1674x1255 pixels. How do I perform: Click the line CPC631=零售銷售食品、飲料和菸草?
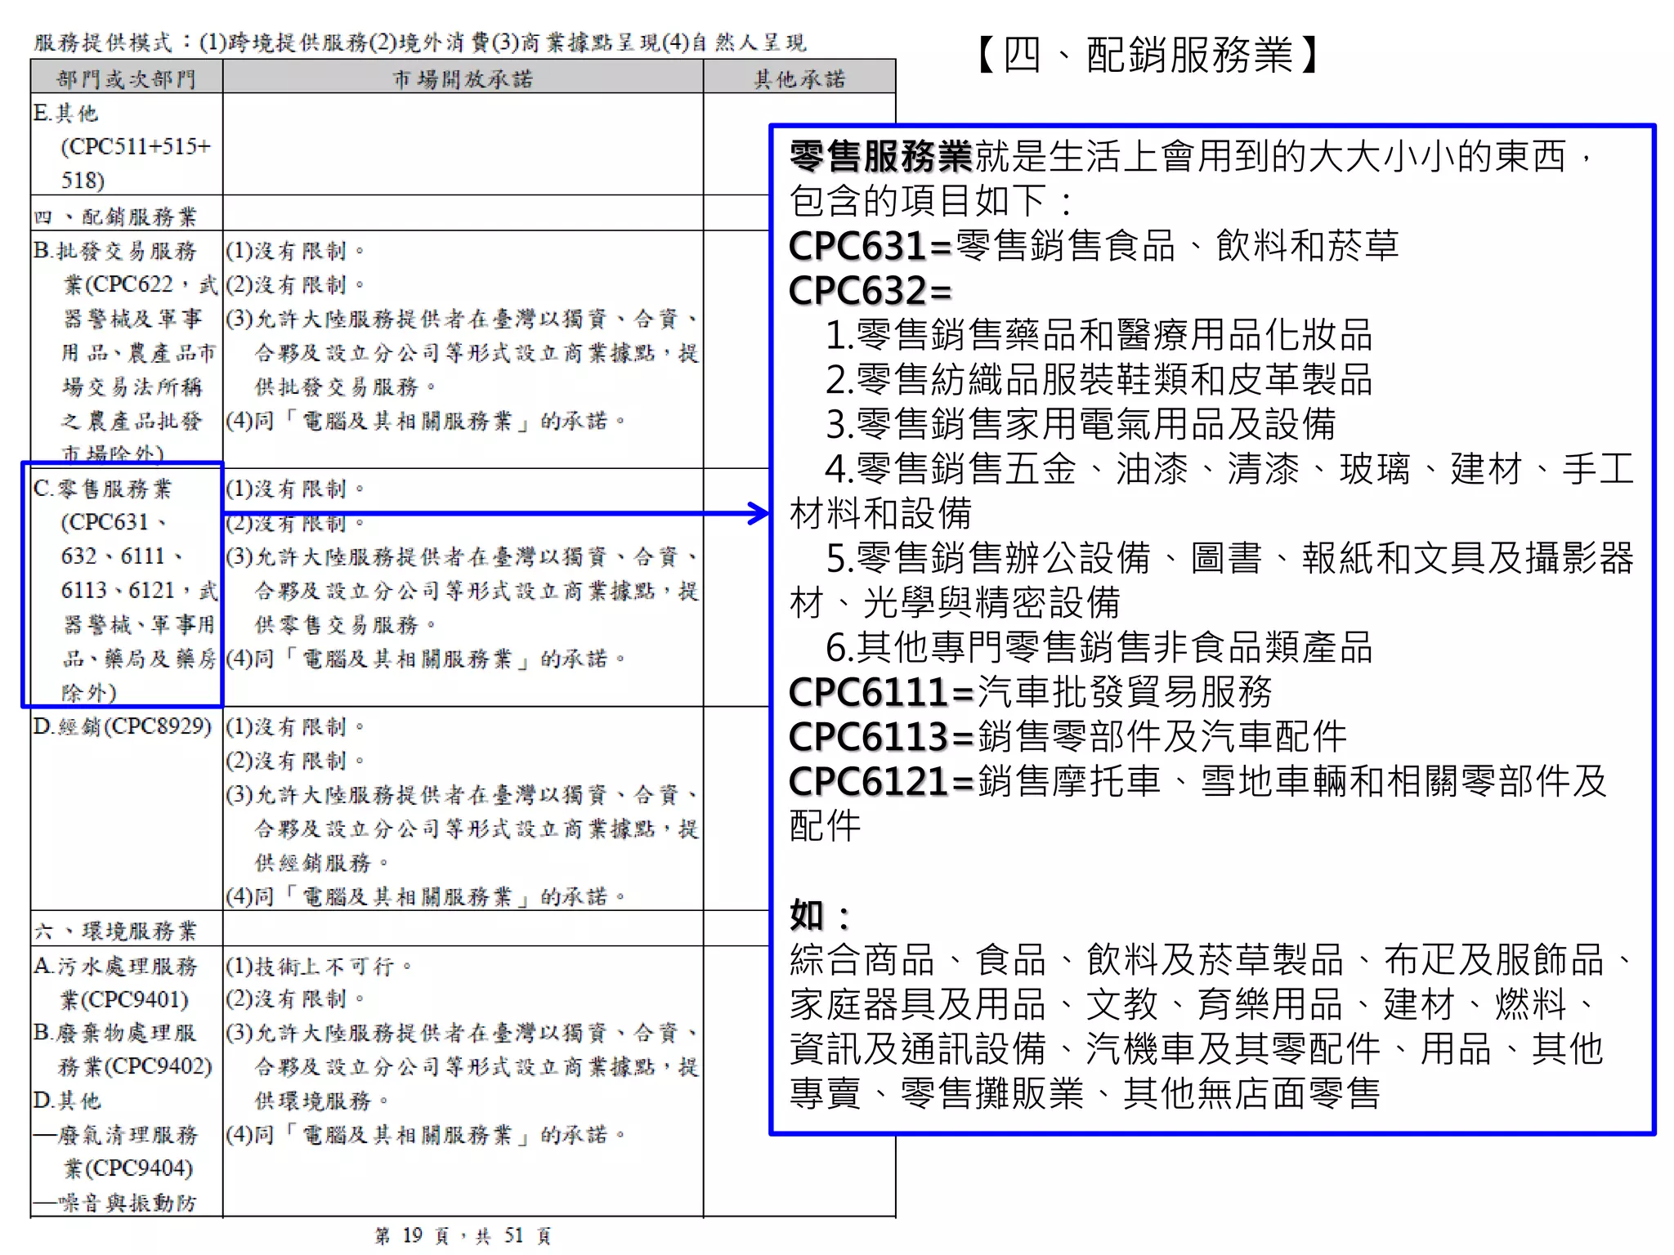1094,246
